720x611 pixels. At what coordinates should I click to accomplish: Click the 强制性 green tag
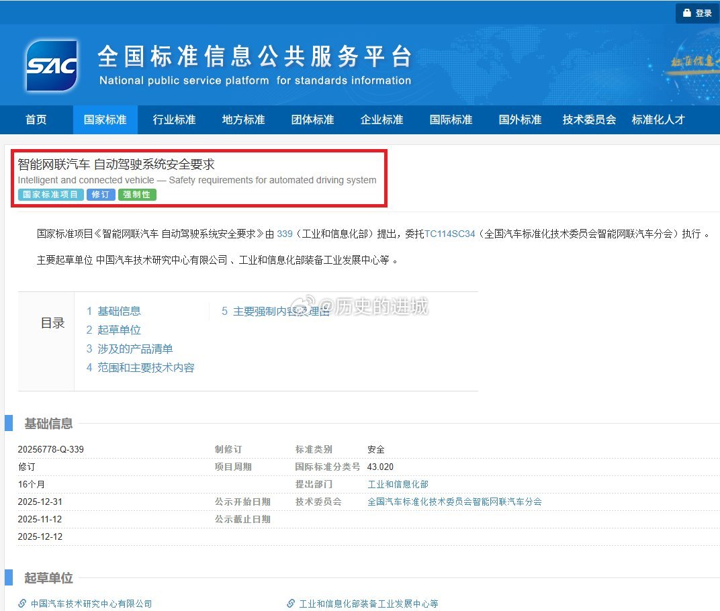[x=137, y=195]
